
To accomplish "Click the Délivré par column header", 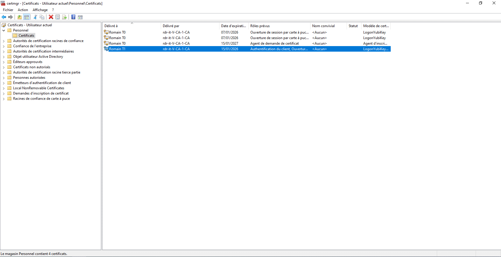I will click(171, 26).
